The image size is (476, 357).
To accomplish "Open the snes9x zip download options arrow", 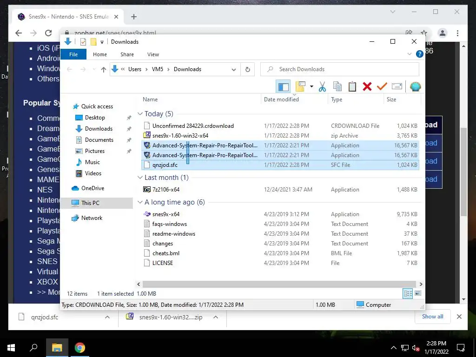I will click(x=216, y=317).
